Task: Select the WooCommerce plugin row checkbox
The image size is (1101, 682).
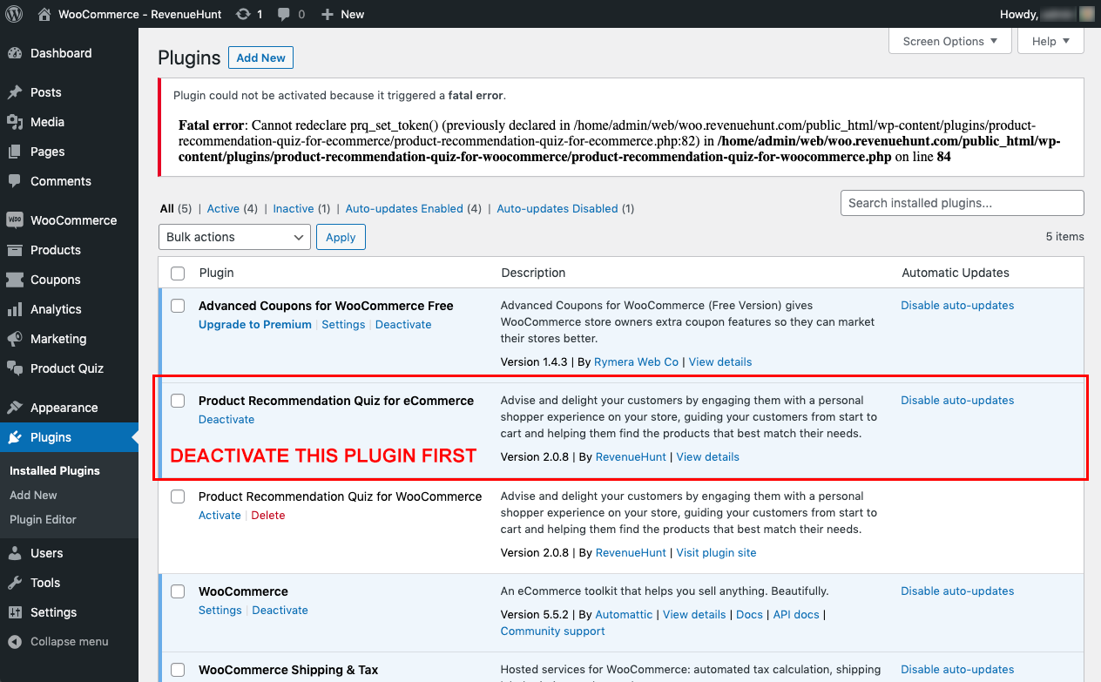Action: tap(178, 591)
